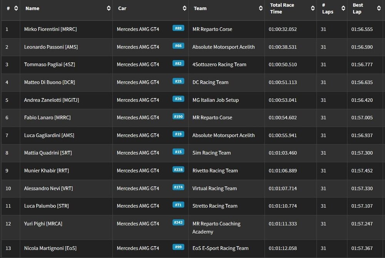Click the #174 car number badge

(178, 187)
